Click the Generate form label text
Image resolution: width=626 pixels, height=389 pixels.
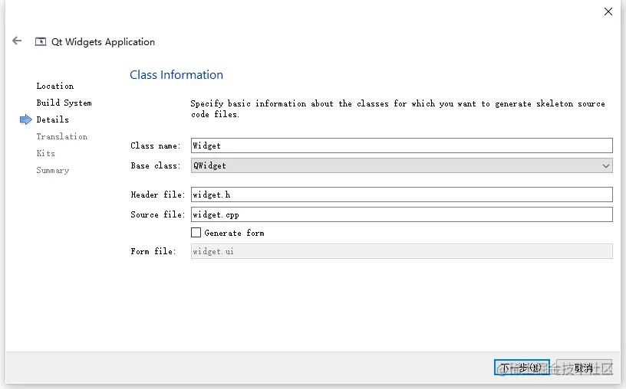tap(234, 233)
